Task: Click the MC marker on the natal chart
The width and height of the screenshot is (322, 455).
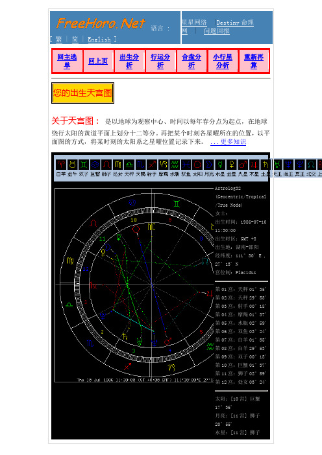Action: 152,227
